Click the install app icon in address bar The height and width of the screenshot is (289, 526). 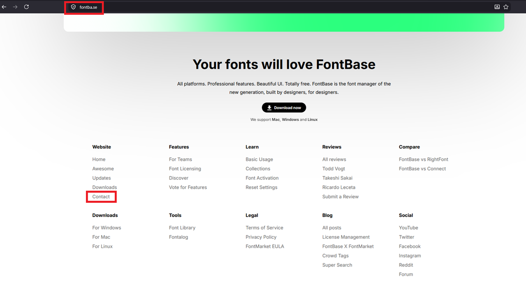click(x=497, y=7)
